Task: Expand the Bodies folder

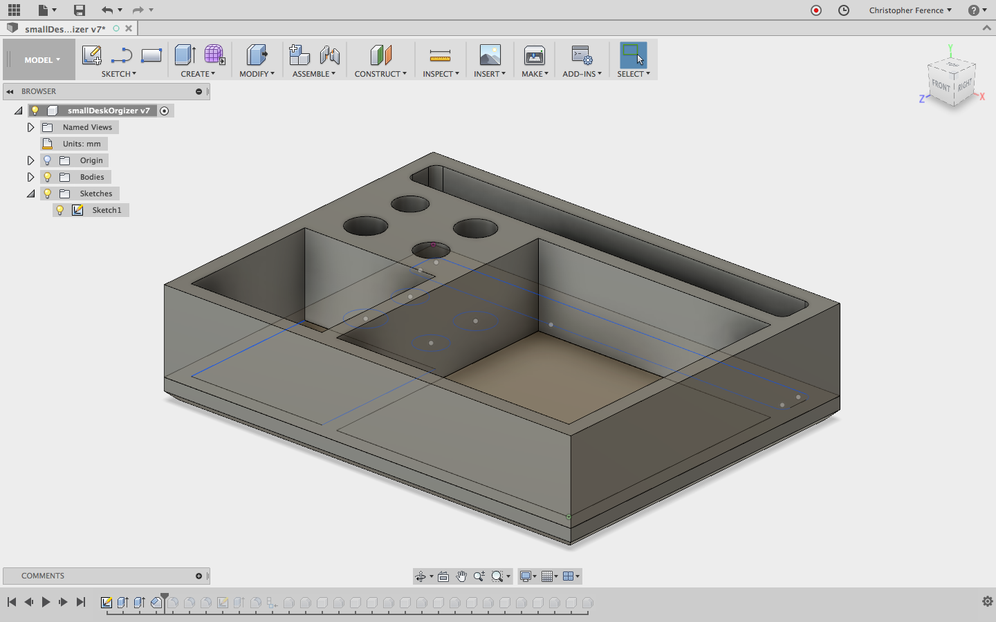Action: (31, 177)
